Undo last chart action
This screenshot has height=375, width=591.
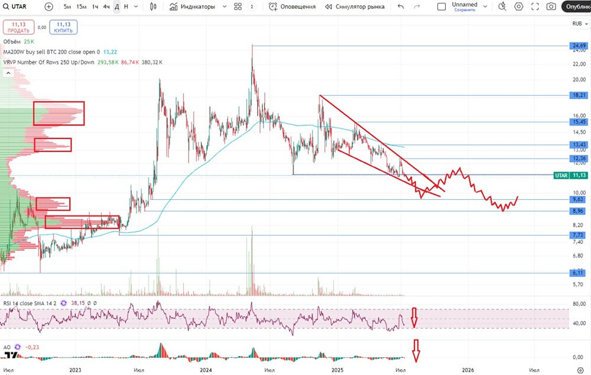pyautogui.click(x=401, y=7)
